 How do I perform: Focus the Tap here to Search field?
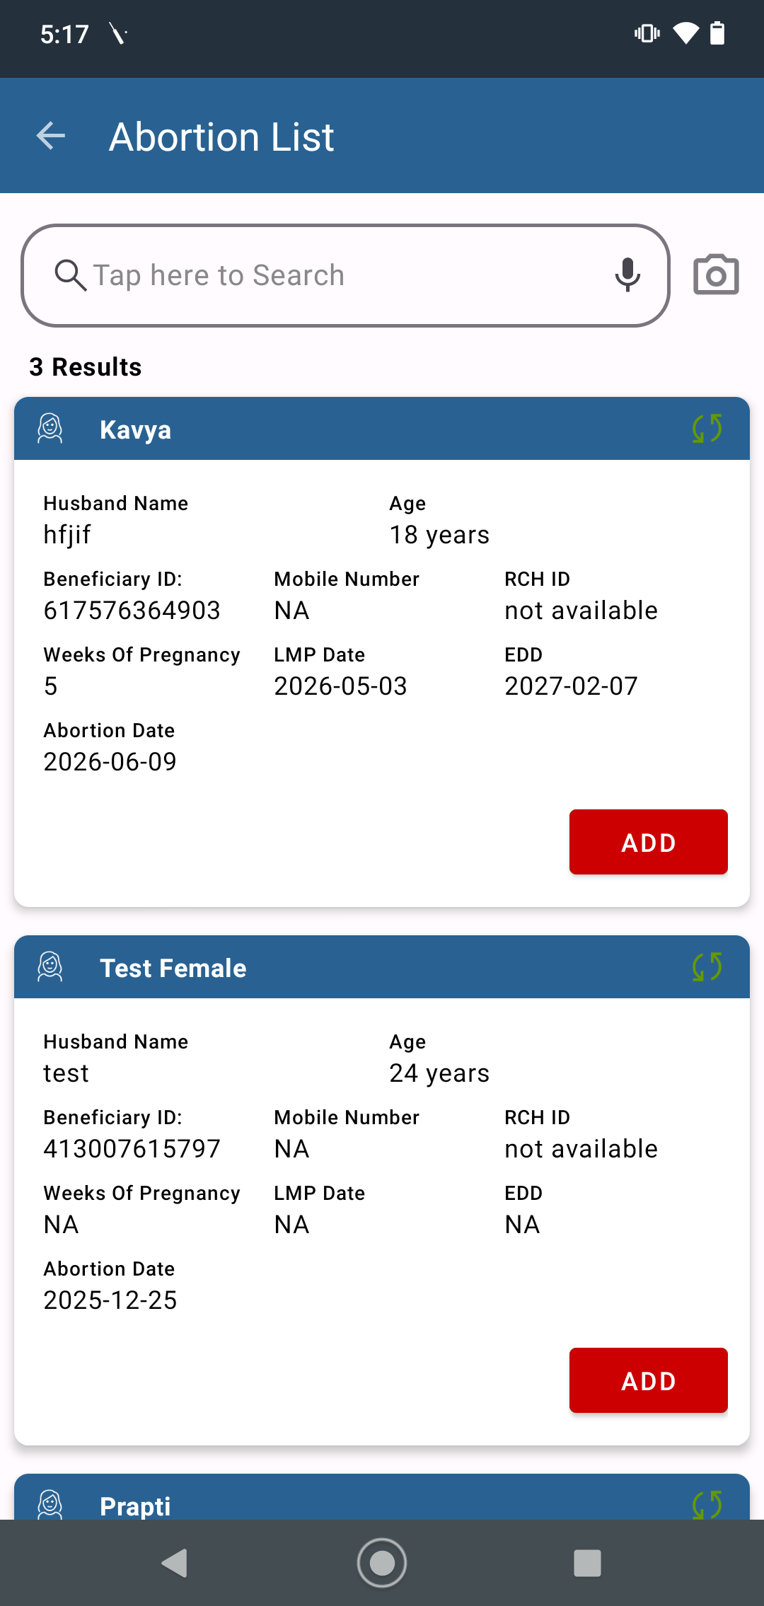[346, 275]
